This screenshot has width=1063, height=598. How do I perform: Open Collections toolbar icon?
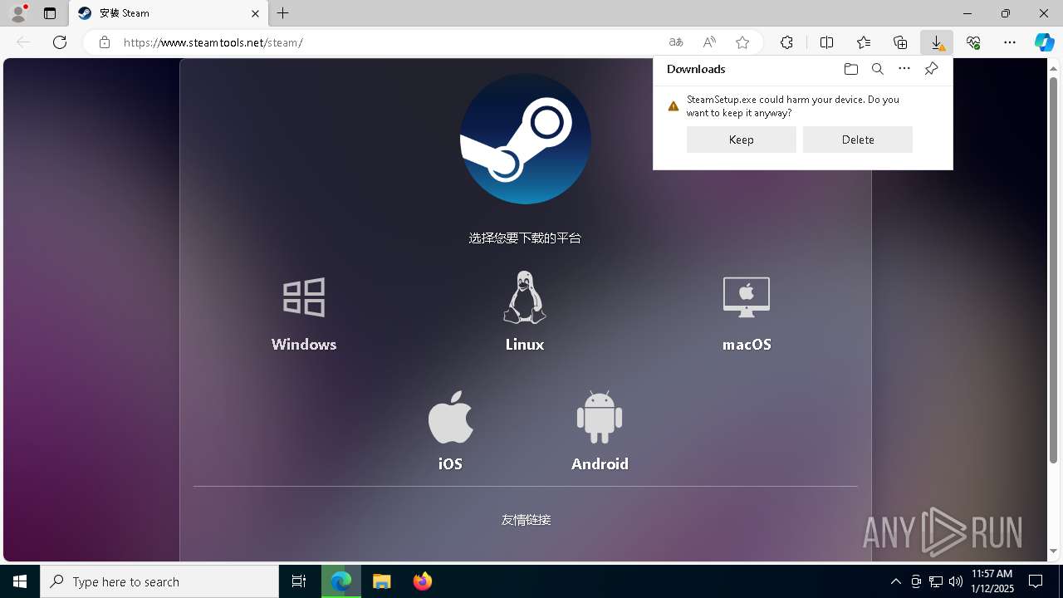[900, 42]
